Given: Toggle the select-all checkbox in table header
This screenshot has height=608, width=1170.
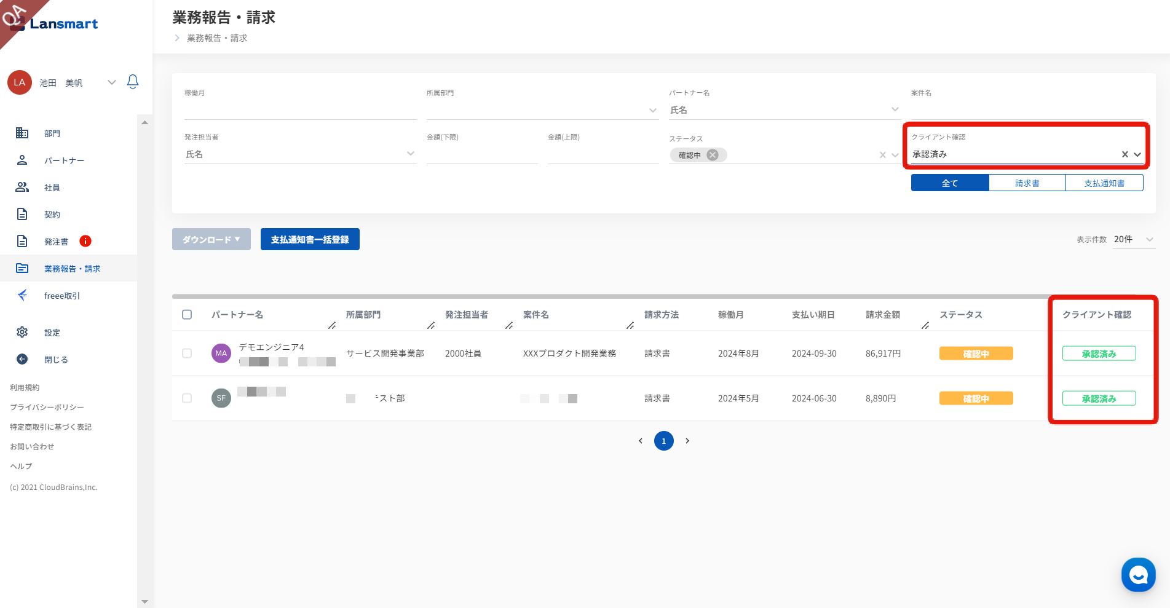Looking at the screenshot, I should click(187, 315).
